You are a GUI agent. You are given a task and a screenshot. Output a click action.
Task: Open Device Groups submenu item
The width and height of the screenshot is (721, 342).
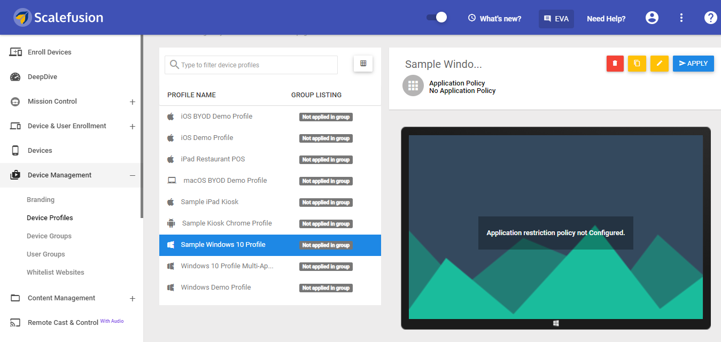(x=49, y=236)
